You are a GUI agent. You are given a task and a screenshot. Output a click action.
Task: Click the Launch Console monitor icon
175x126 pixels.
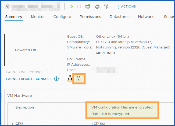88,6
